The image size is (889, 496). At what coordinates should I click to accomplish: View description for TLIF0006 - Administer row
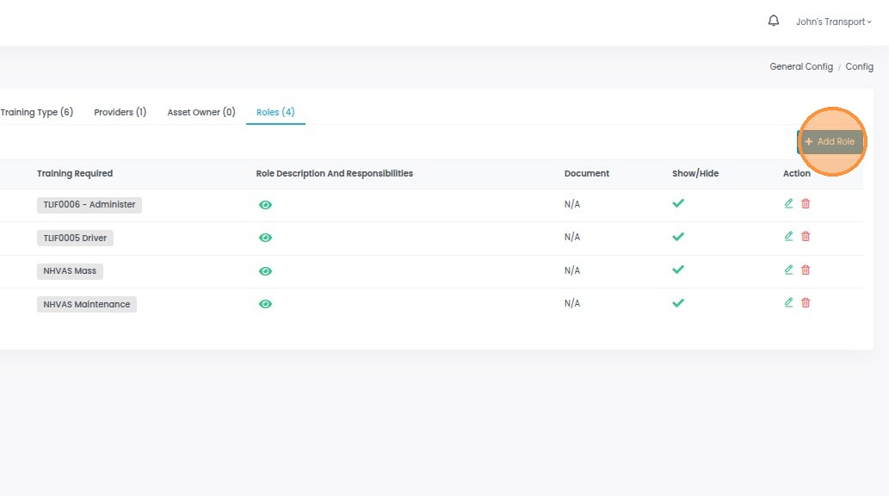click(x=265, y=205)
